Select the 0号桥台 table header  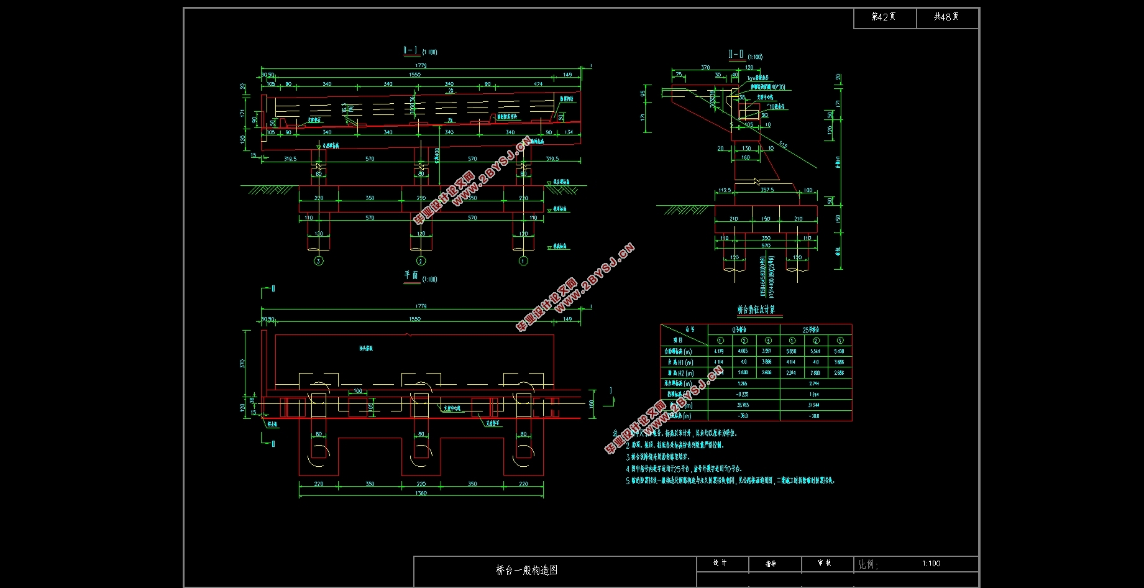tap(739, 329)
